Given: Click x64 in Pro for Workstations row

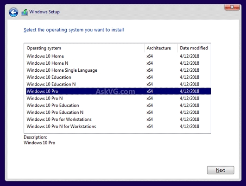Looking at the screenshot, I should coord(150,119).
